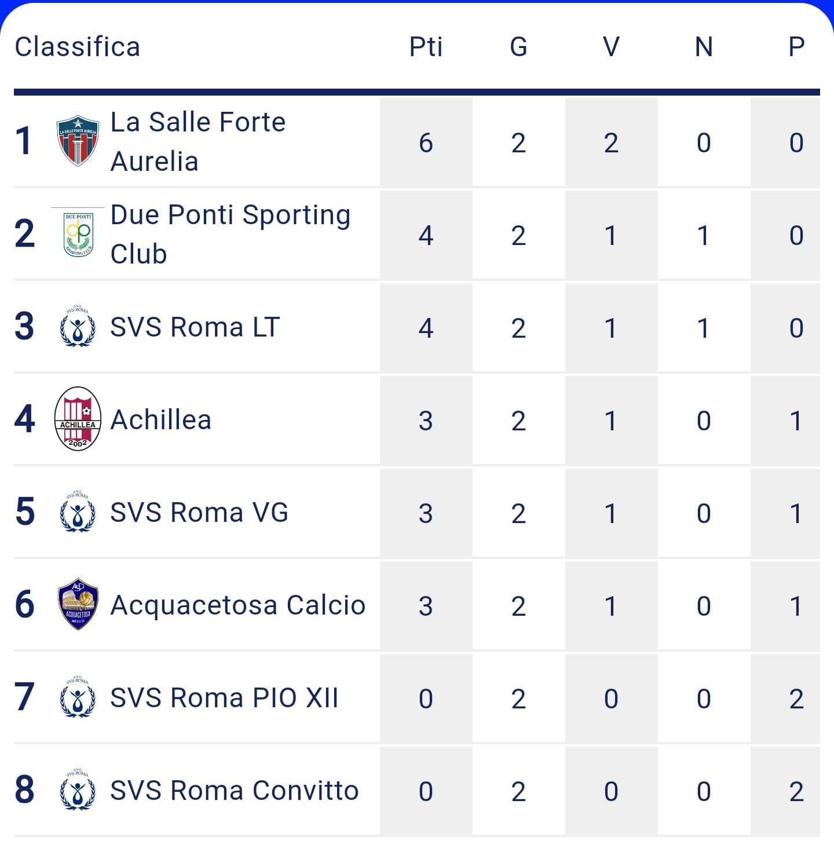This screenshot has height=859, width=834.
Task: Select Acquacetosa Calcio team name
Action: coord(238,605)
